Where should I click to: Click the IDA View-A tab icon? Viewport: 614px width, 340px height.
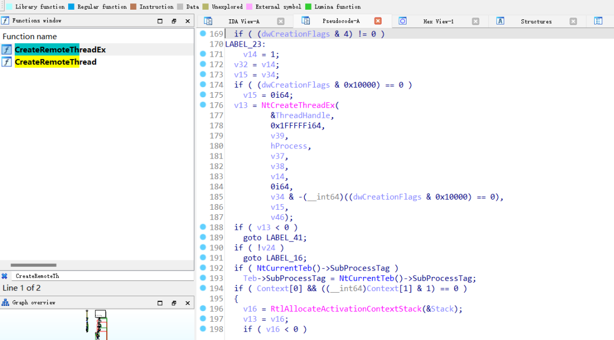pyautogui.click(x=208, y=20)
